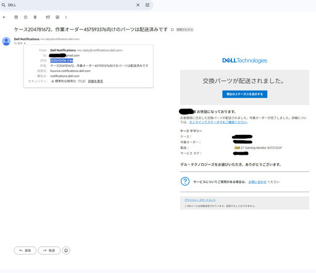Click the email subject heading text

coord(91,30)
